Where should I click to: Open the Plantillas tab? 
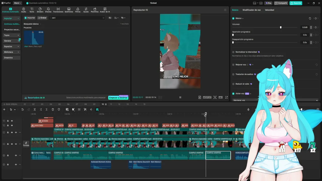point(95,10)
